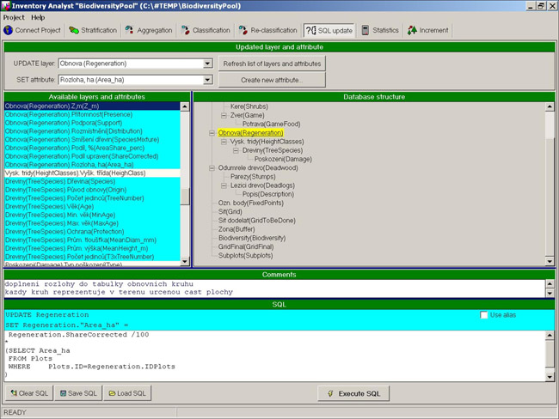Screen dimensions: 559x419
Task: Collapse the Odumrele drevo(Deadwood) tree node
Action: (x=212, y=168)
